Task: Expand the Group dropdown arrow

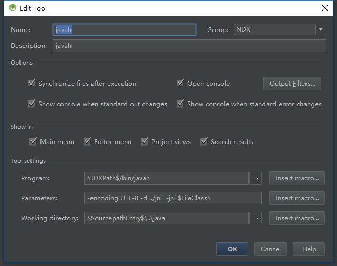Action: point(321,30)
